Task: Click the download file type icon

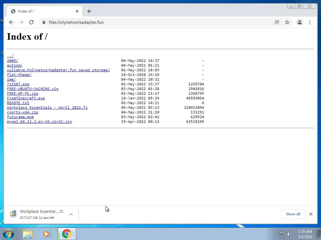Action: click(13, 214)
